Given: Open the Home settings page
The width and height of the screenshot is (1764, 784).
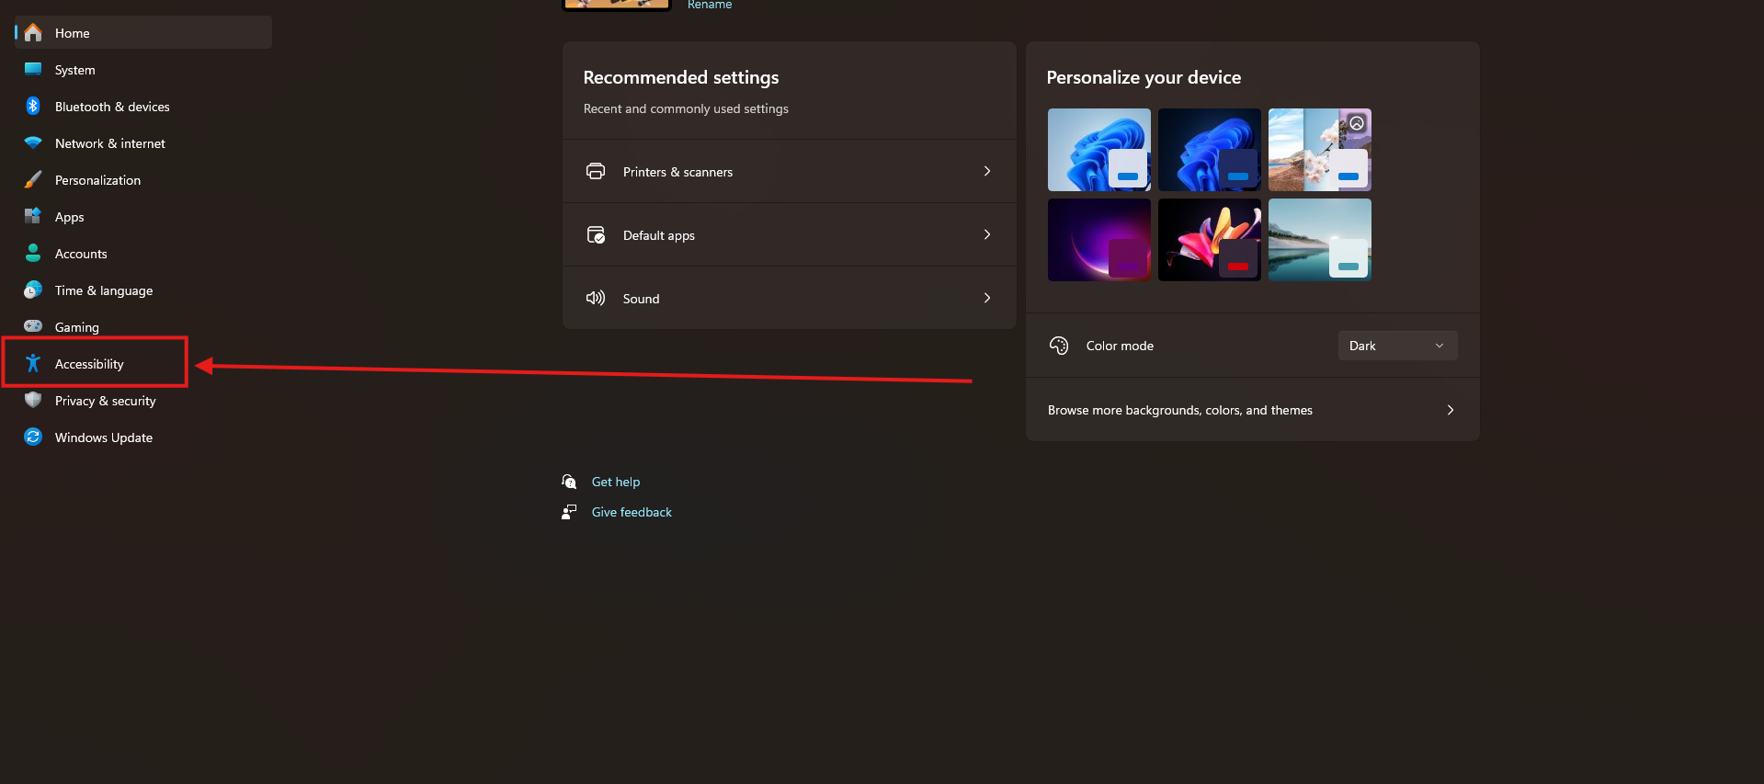Looking at the screenshot, I should pos(142,32).
